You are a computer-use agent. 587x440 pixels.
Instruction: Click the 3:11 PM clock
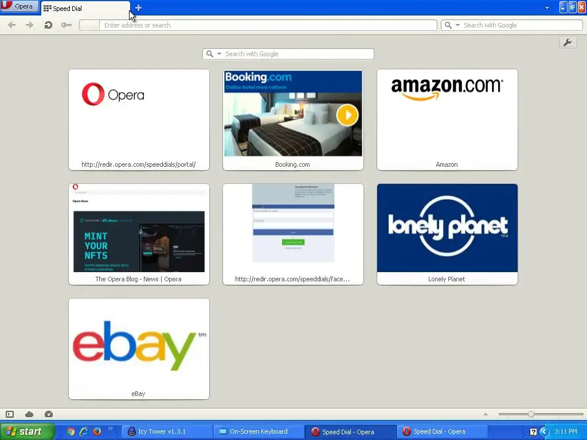point(566,432)
